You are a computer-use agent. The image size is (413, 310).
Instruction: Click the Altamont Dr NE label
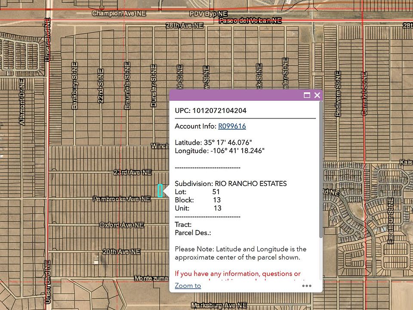22,102
